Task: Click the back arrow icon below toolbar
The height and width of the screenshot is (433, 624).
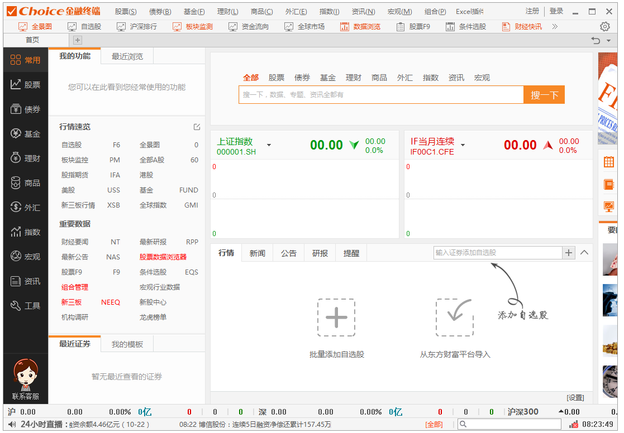Action: [x=596, y=40]
